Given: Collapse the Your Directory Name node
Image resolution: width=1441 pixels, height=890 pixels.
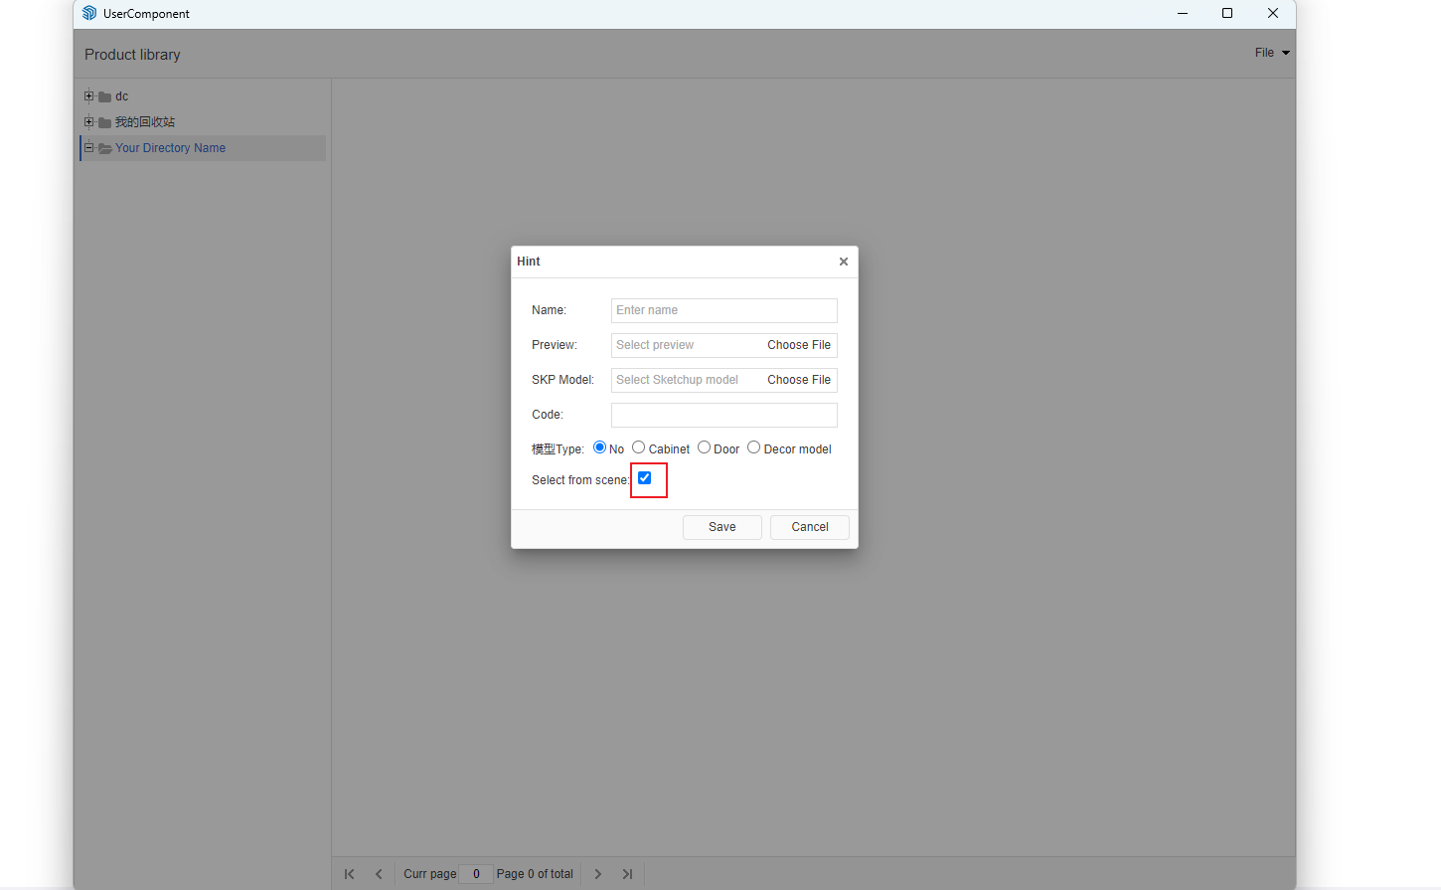Looking at the screenshot, I should (89, 148).
